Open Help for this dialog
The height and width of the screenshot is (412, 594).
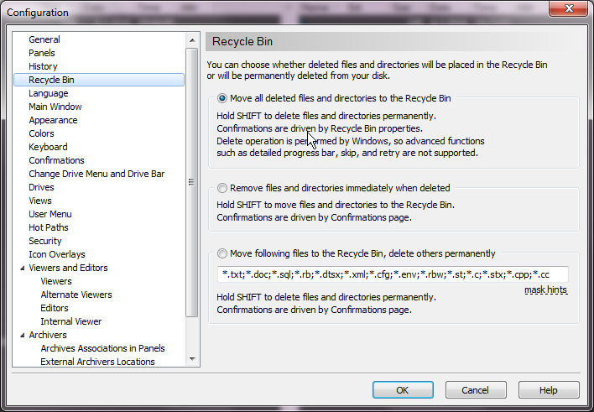(548, 390)
